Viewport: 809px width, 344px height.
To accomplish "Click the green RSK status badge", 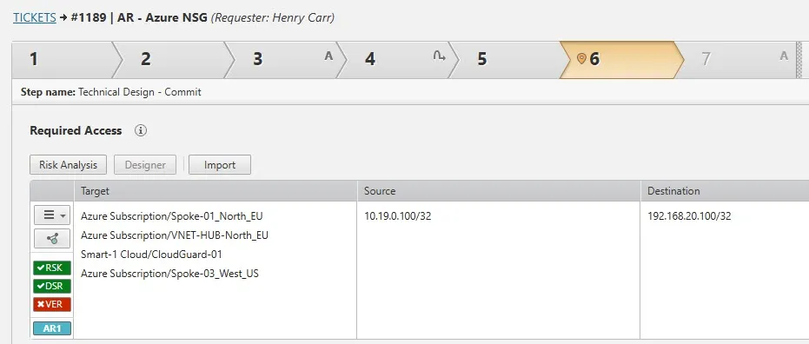I will pyautogui.click(x=52, y=268).
